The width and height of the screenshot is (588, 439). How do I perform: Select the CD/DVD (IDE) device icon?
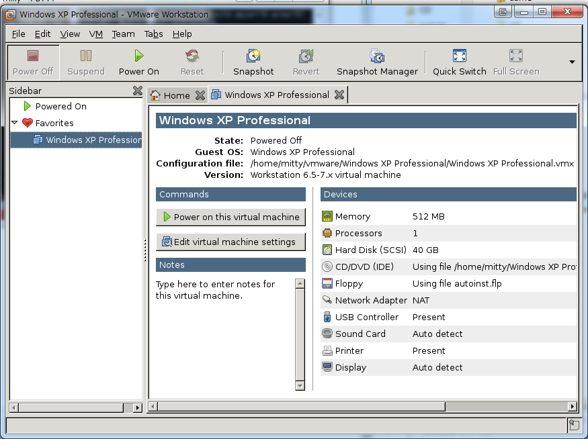327,266
